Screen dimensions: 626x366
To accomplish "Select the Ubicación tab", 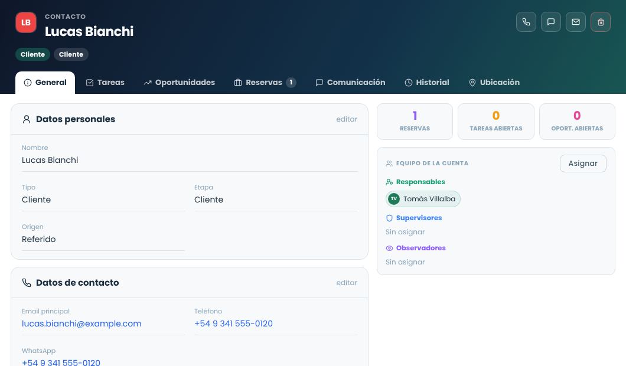I will point(494,83).
